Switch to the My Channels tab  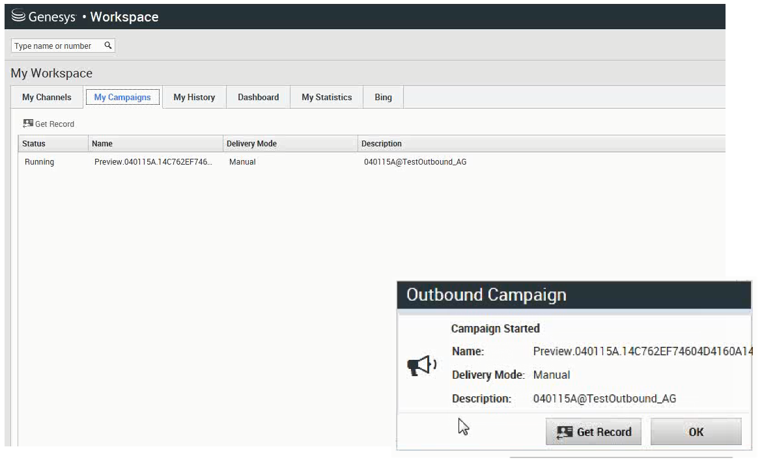click(47, 97)
